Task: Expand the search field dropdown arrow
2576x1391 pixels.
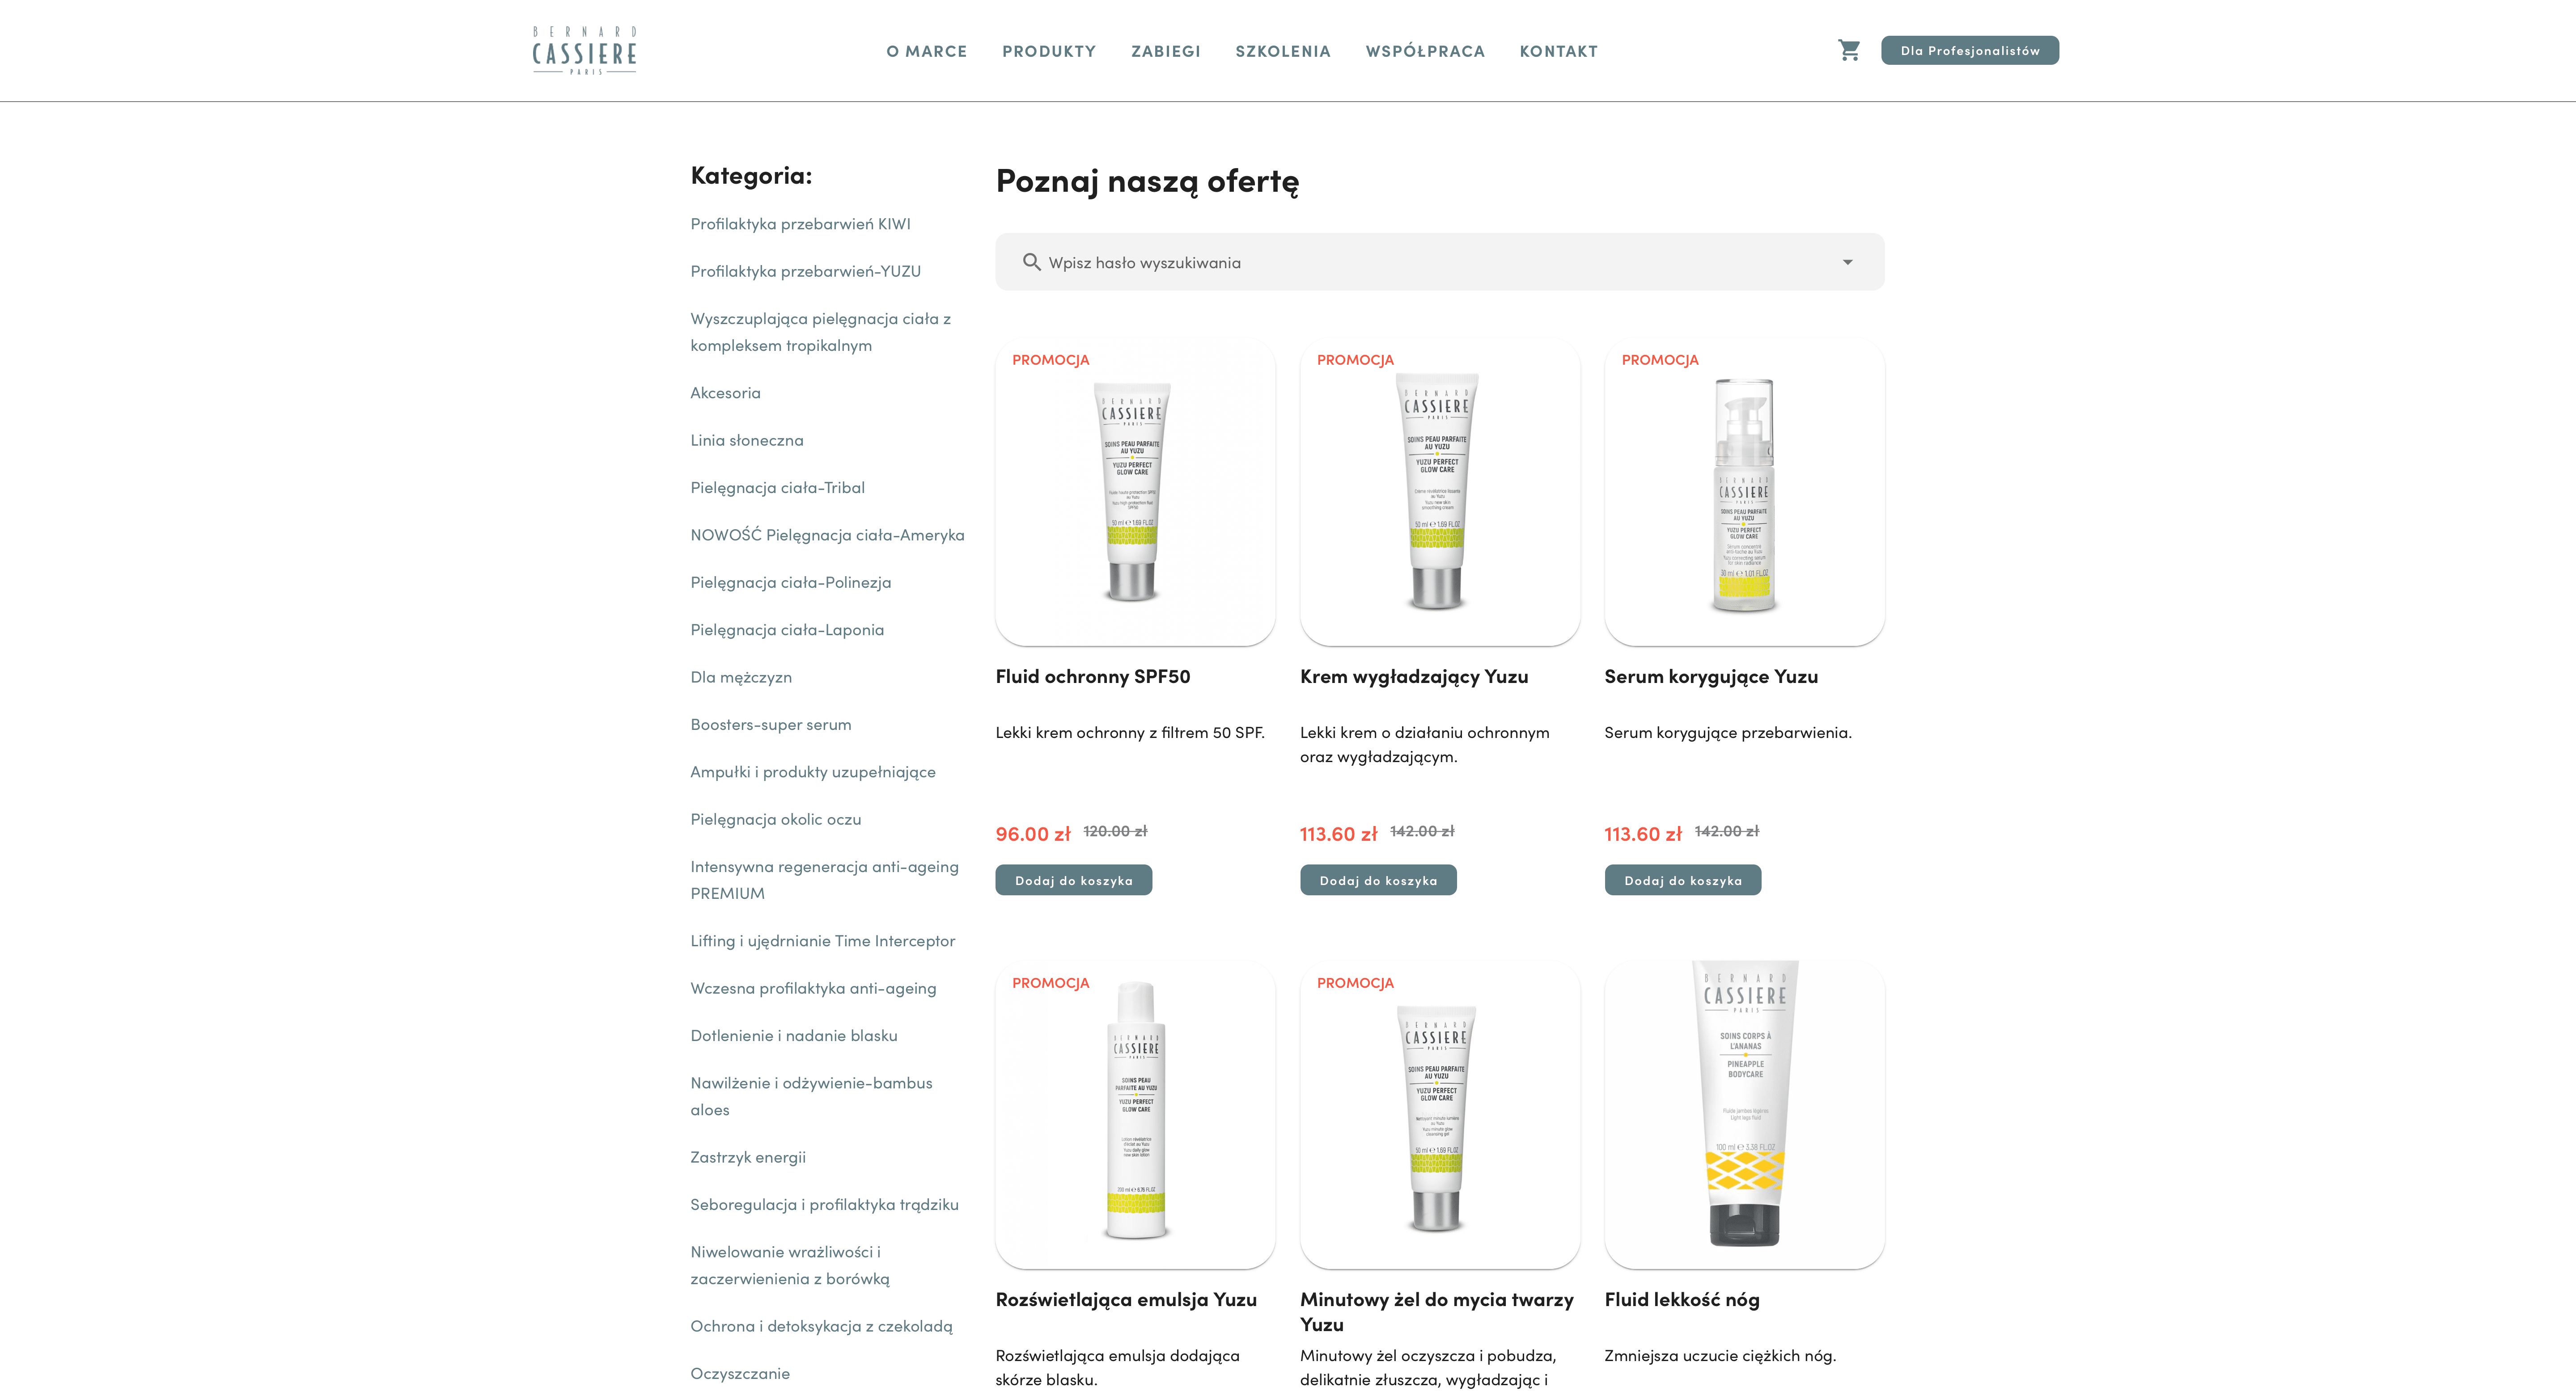Action: coord(1847,262)
